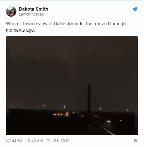Click the 44.6K likes count

[x=17, y=141]
